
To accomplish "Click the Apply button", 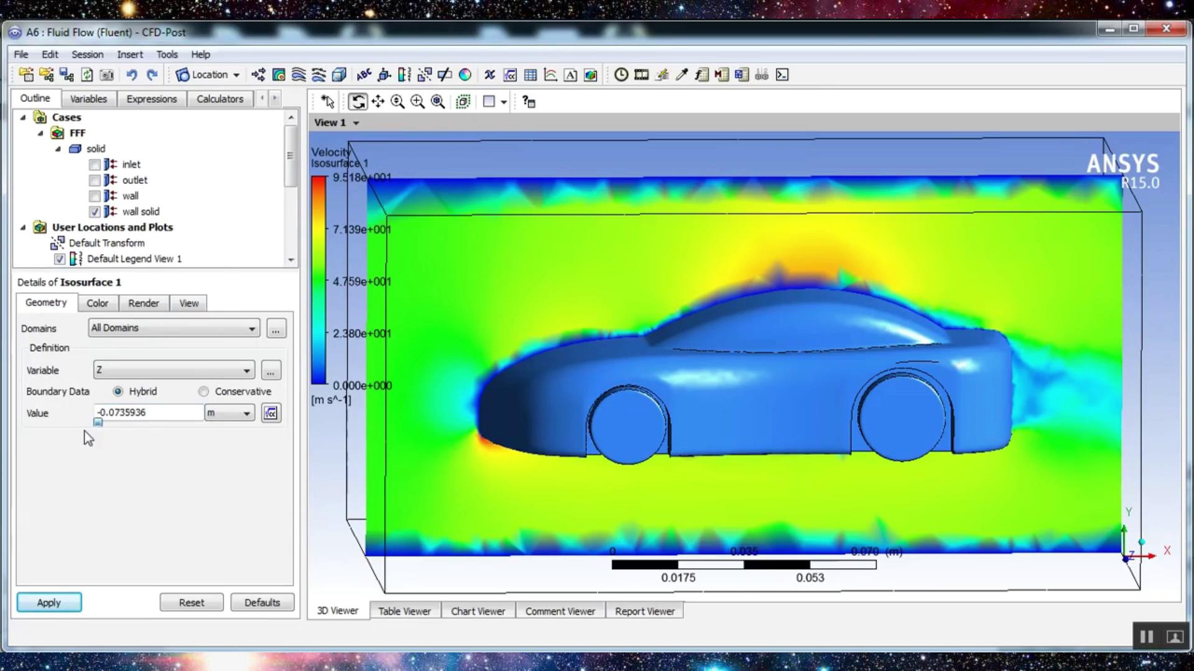I will [x=49, y=603].
